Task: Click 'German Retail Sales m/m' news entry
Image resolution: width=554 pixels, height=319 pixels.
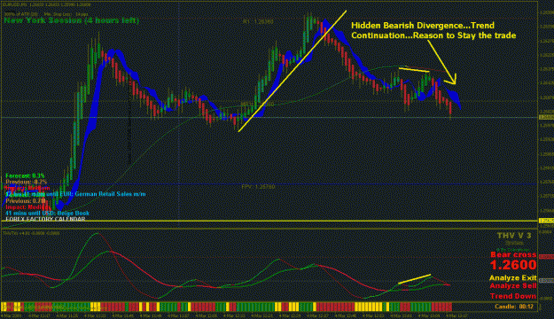Action: (x=110, y=194)
